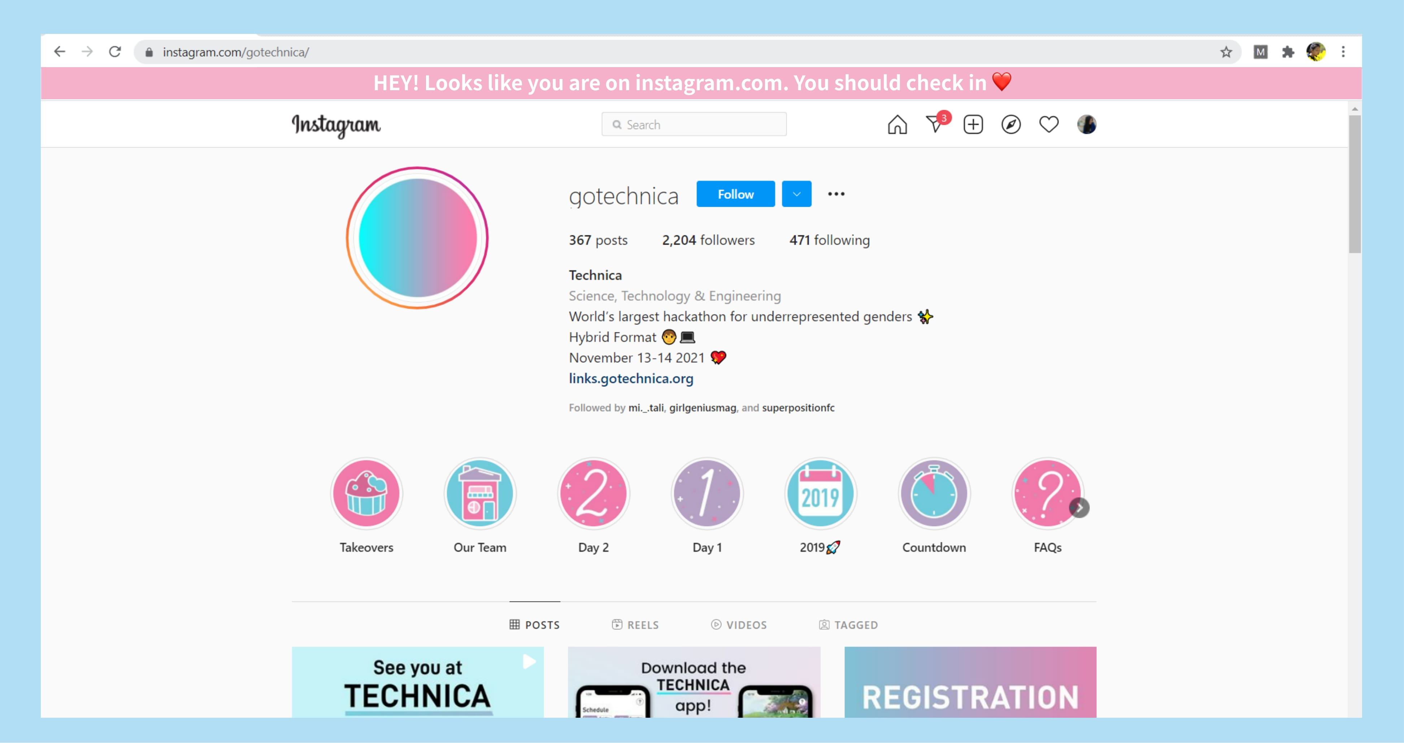Open Chrome's three-dot menu
Viewport: 1404px width, 743px height.
[x=1343, y=52]
